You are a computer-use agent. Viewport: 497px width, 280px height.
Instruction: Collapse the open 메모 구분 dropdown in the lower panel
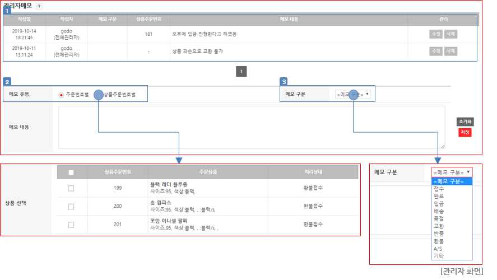coord(452,172)
